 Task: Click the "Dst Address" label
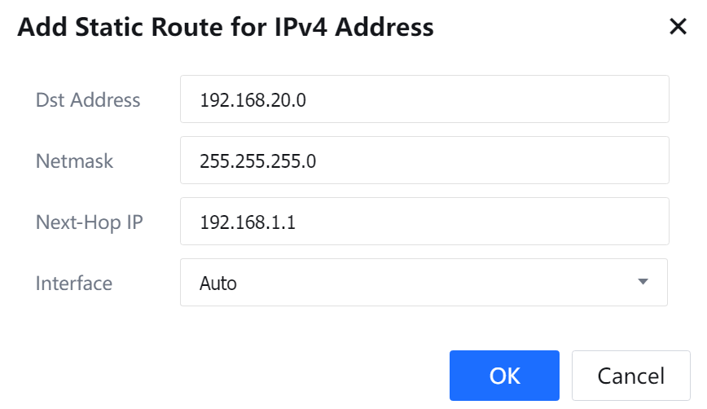(x=88, y=100)
